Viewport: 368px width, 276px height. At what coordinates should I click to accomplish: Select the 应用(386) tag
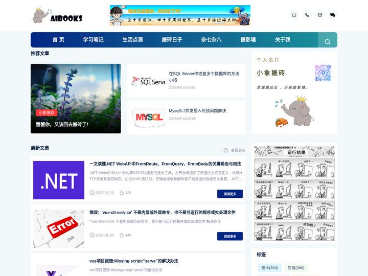pos(296,268)
